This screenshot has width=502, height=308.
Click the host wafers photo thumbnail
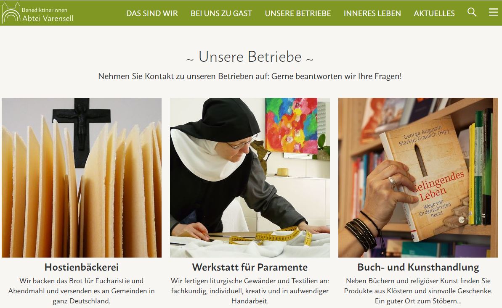click(x=82, y=177)
